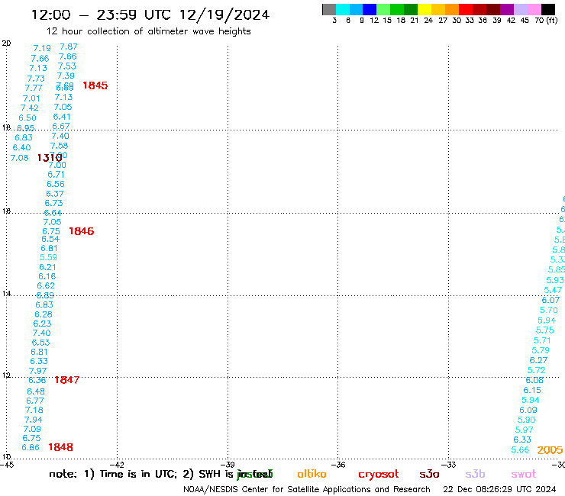This screenshot has height=496, width=565.
Task: Click the wave height value '5.70'
Action: click(x=549, y=310)
